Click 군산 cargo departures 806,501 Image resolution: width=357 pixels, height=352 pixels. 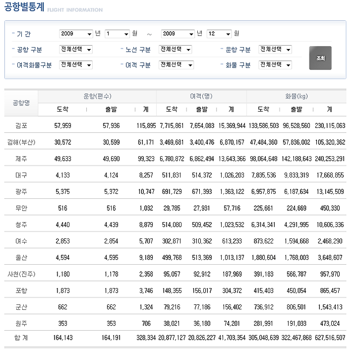(x=296, y=307)
